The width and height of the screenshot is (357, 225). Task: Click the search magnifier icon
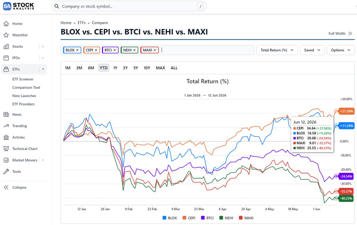pos(57,6)
